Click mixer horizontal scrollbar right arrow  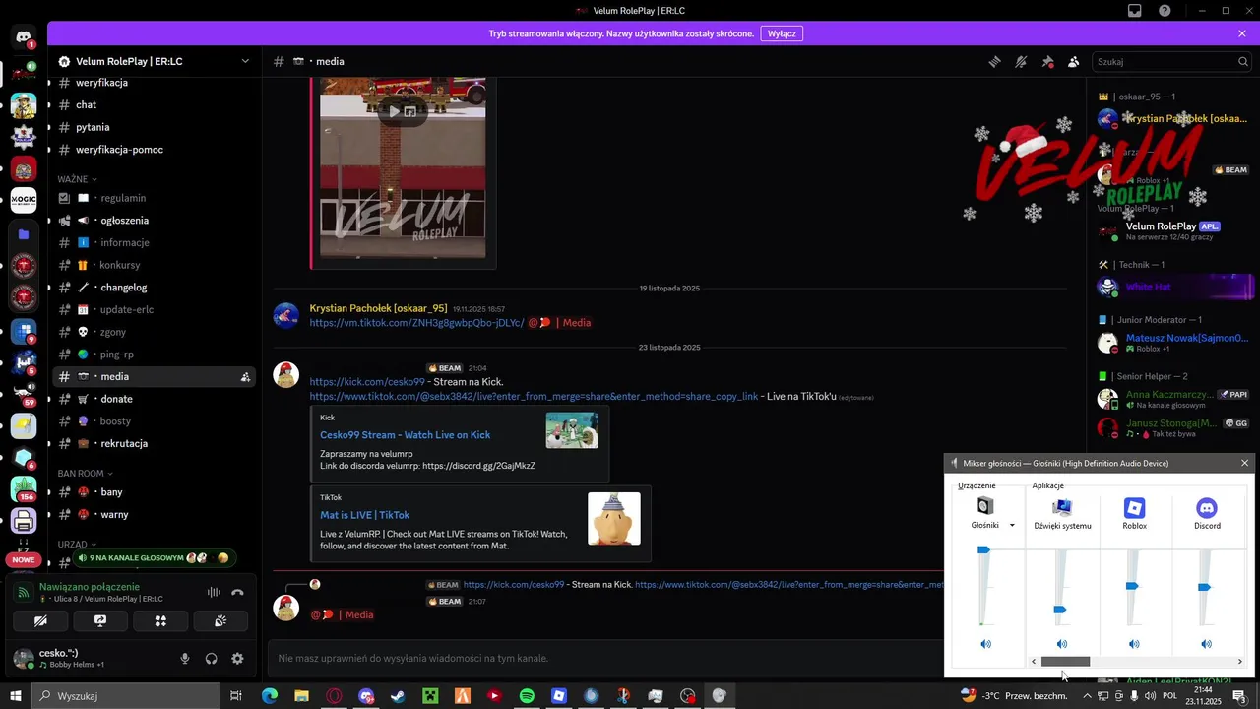(x=1239, y=662)
